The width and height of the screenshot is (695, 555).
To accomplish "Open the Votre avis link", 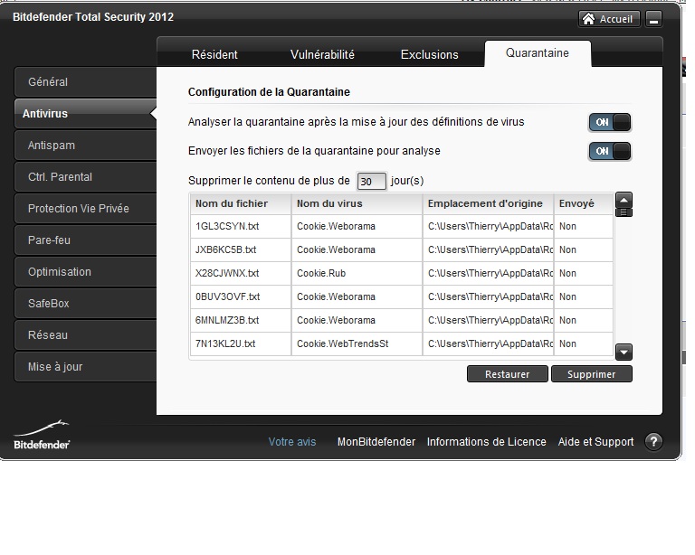I will click(292, 442).
